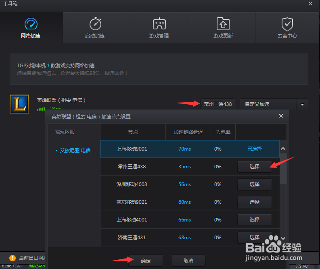Click node name 上海移动4001
The height and width of the screenshot is (269, 320).
[x=132, y=220]
